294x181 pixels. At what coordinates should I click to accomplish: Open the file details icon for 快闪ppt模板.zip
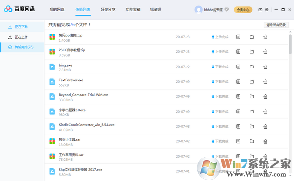pyautogui.click(x=238, y=37)
